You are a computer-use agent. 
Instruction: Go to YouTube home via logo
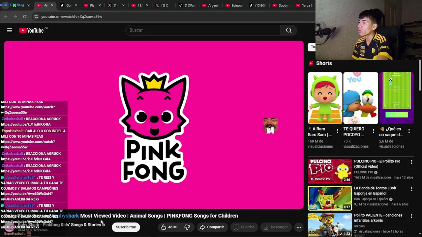31,30
